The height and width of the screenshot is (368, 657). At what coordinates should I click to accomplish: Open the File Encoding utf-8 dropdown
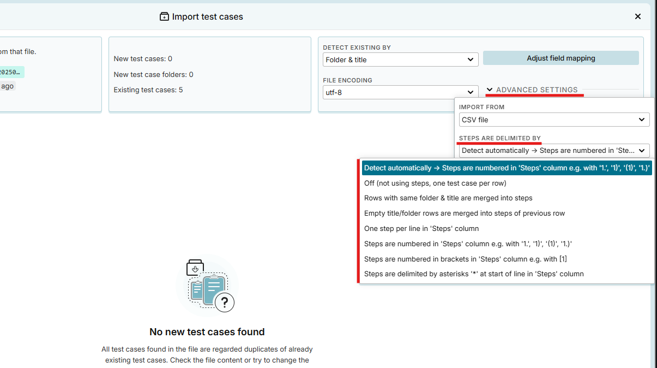click(x=400, y=92)
